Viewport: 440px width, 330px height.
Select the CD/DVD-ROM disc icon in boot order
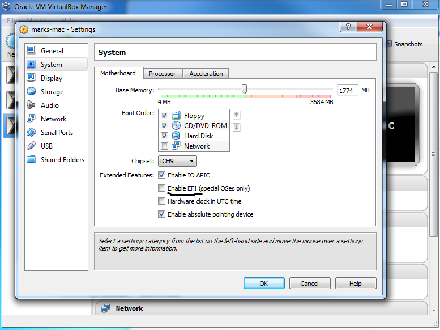click(x=176, y=125)
